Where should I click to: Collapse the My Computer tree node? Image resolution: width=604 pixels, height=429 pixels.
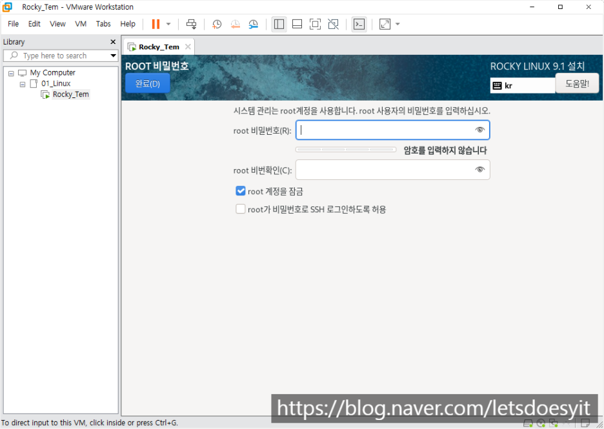(x=11, y=73)
